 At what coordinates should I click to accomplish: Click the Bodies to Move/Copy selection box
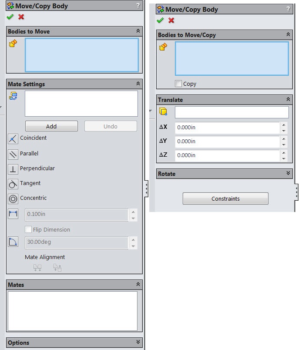(x=232, y=58)
